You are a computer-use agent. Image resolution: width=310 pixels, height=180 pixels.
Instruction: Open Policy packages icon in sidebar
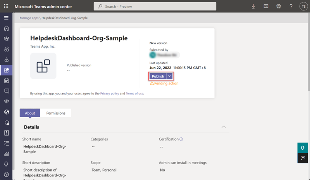7,133
